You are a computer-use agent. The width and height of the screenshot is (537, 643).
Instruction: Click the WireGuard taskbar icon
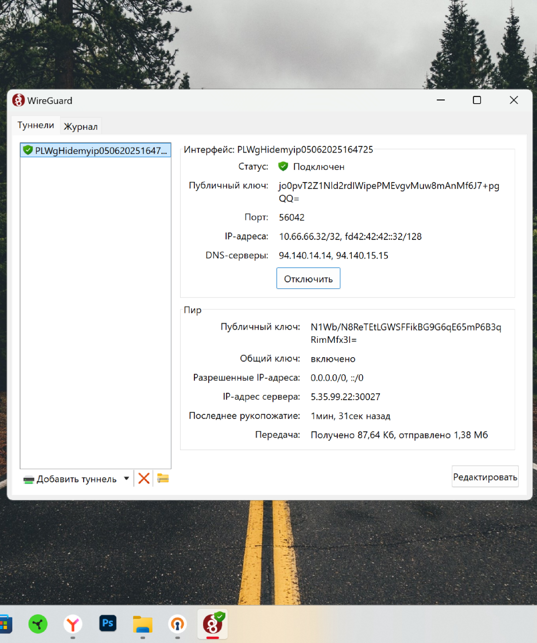pos(212,624)
